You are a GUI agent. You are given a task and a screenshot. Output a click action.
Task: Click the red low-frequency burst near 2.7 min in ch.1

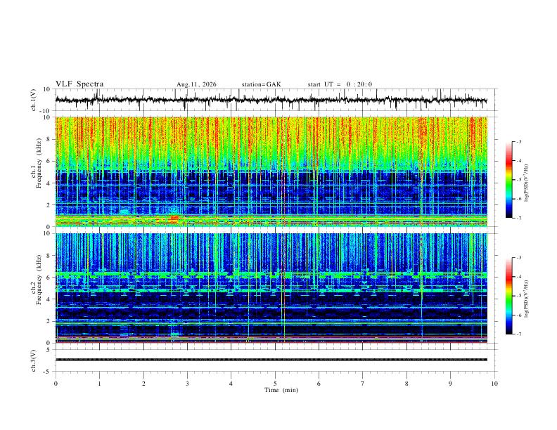[174, 219]
